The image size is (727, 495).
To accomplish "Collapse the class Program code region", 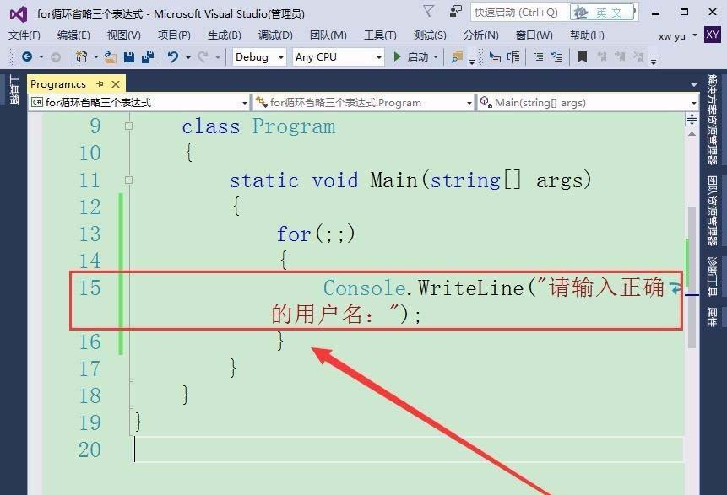I will click(129, 125).
